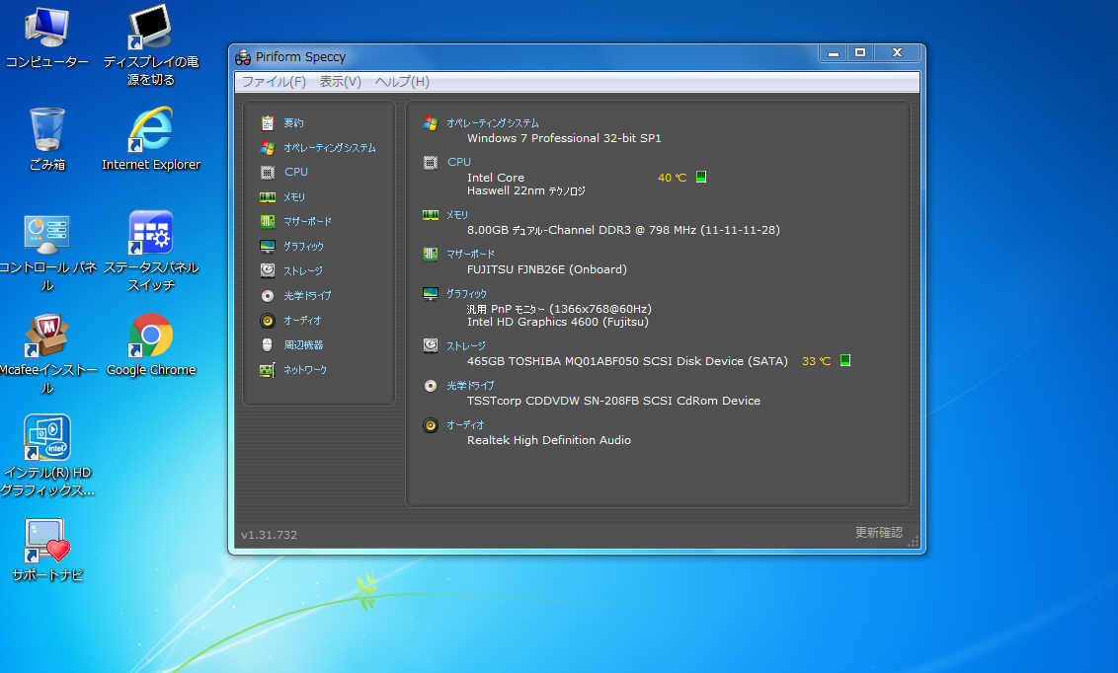Select the メモリ RAM icon in sidebar
The width and height of the screenshot is (1118, 673).
pyautogui.click(x=268, y=196)
